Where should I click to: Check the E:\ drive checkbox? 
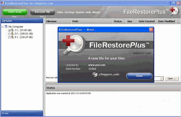(x=9, y=37)
